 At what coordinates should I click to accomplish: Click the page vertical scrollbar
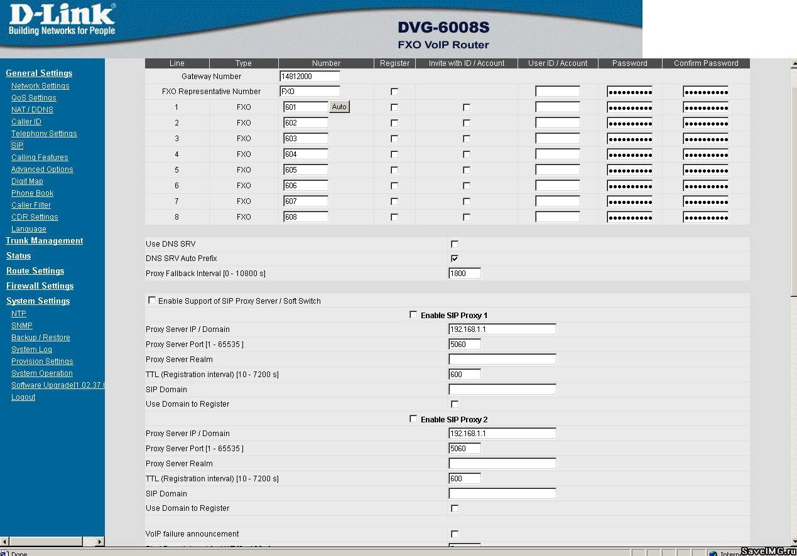793,302
